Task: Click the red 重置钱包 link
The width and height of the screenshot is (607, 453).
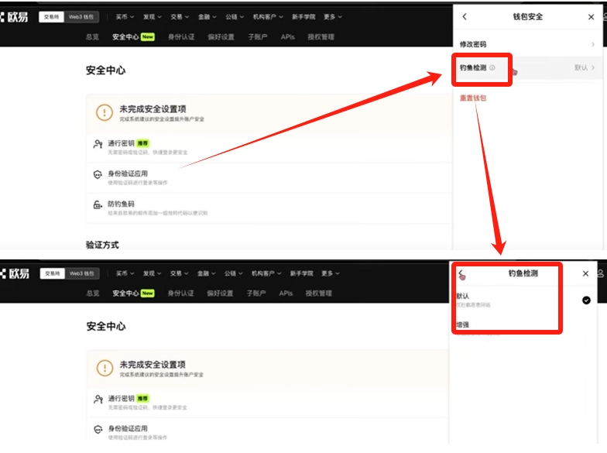Action: coord(472,98)
